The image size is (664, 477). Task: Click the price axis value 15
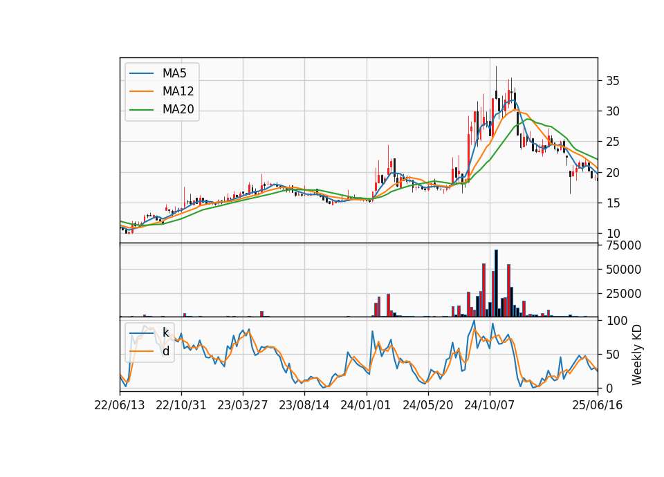(x=612, y=203)
